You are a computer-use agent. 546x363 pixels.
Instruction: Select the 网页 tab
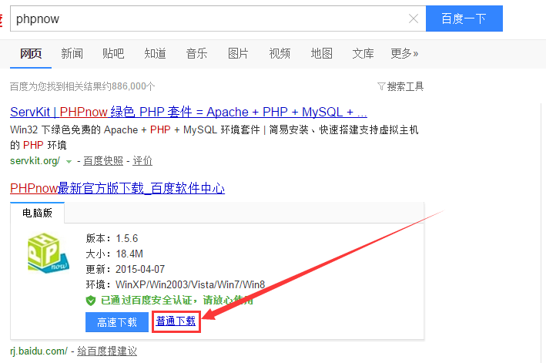[x=31, y=53]
